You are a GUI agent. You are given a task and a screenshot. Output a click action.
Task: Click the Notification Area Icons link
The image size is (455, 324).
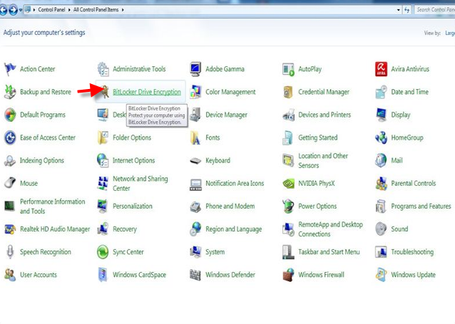coord(235,184)
